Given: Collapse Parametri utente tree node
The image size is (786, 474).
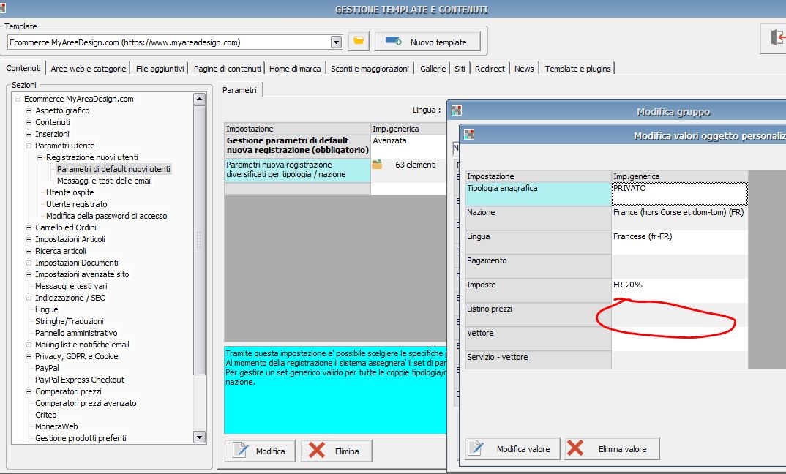Looking at the screenshot, I should coord(29,146).
